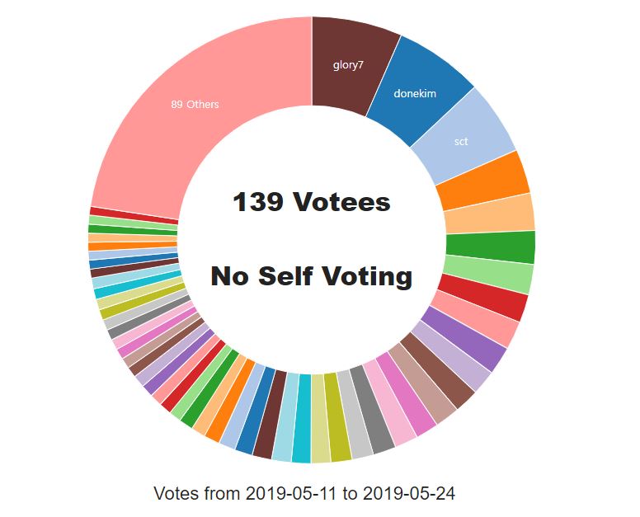Select the olive slice at the bottom
Viewport: 640px width, 517px height.
(338, 418)
